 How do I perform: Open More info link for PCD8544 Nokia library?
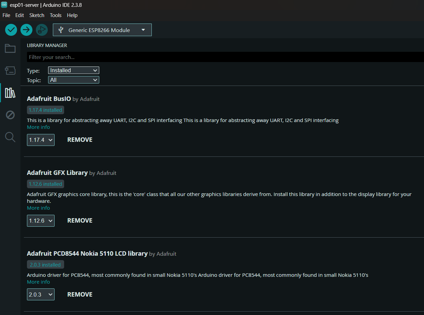(x=38, y=282)
